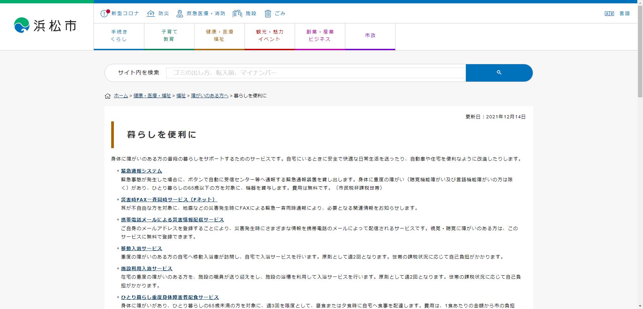643x309 pixels.
Task: Focus the site search input field
Action: [316, 73]
